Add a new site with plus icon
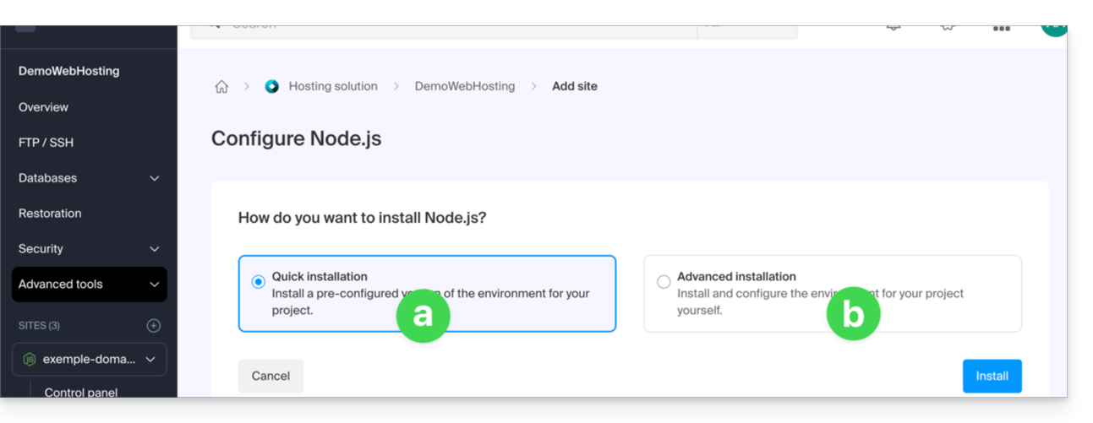The image size is (1093, 423). point(153,325)
